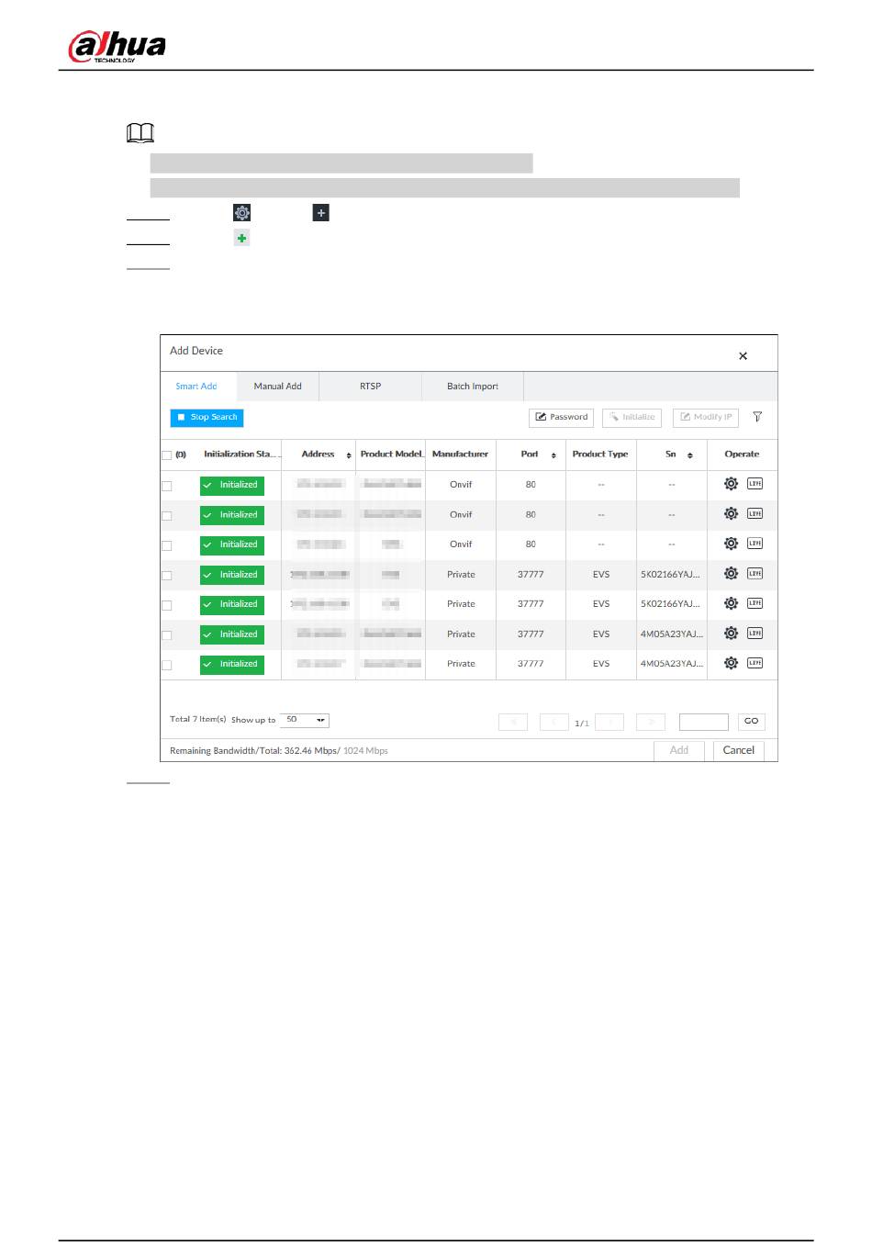Viewport: 872px width, 1257px height.
Task: Click live view icon in fourth row
Action: point(755,574)
